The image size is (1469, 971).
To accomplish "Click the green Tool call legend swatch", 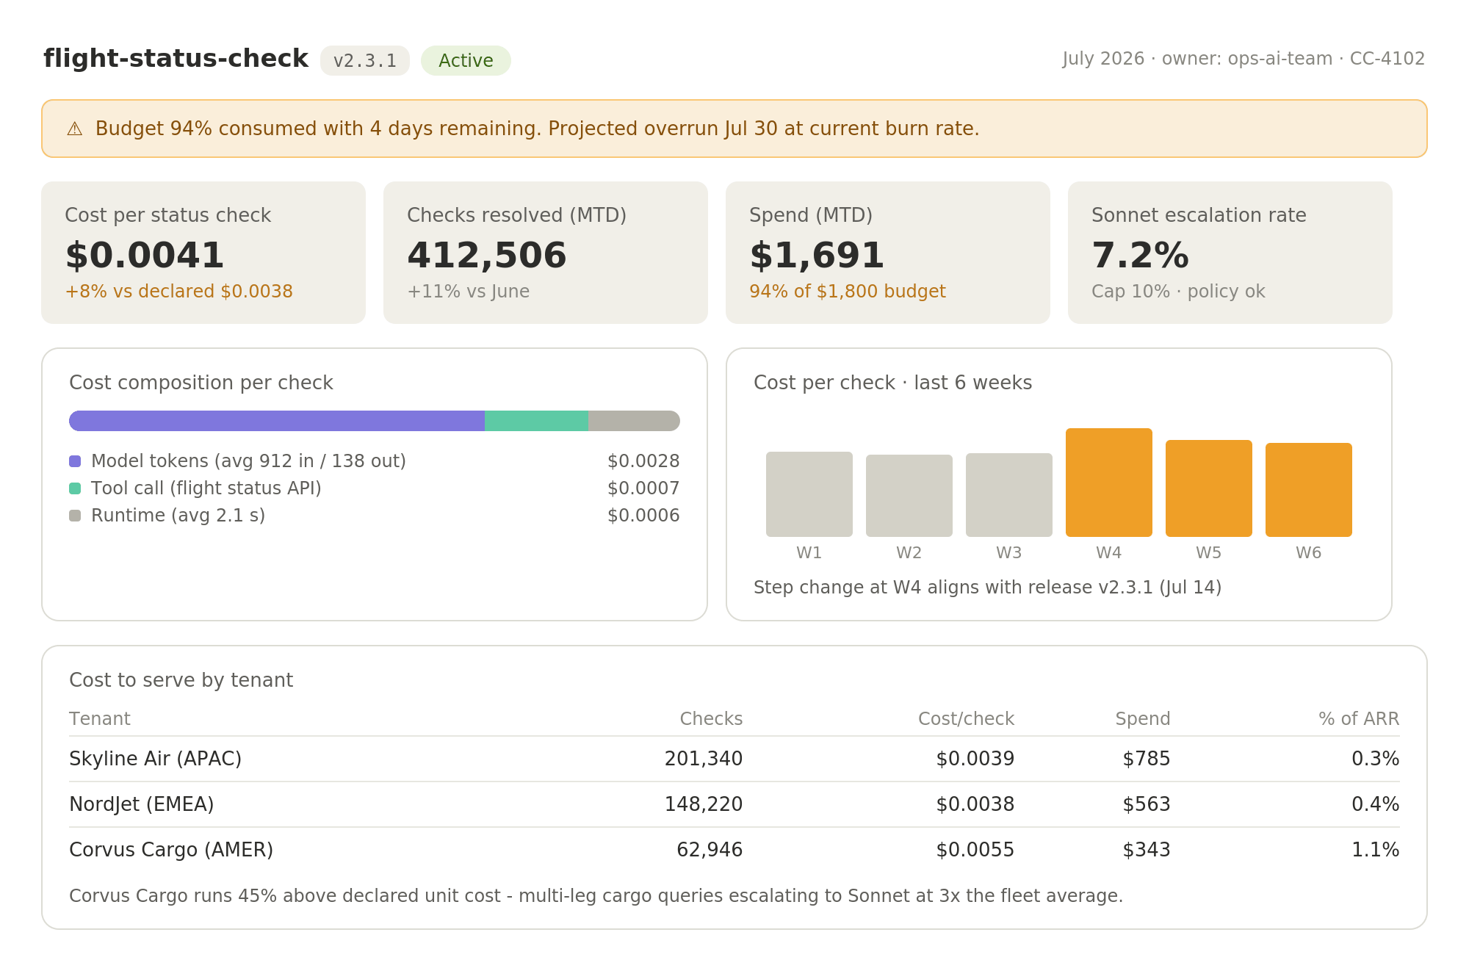I will pos(75,488).
